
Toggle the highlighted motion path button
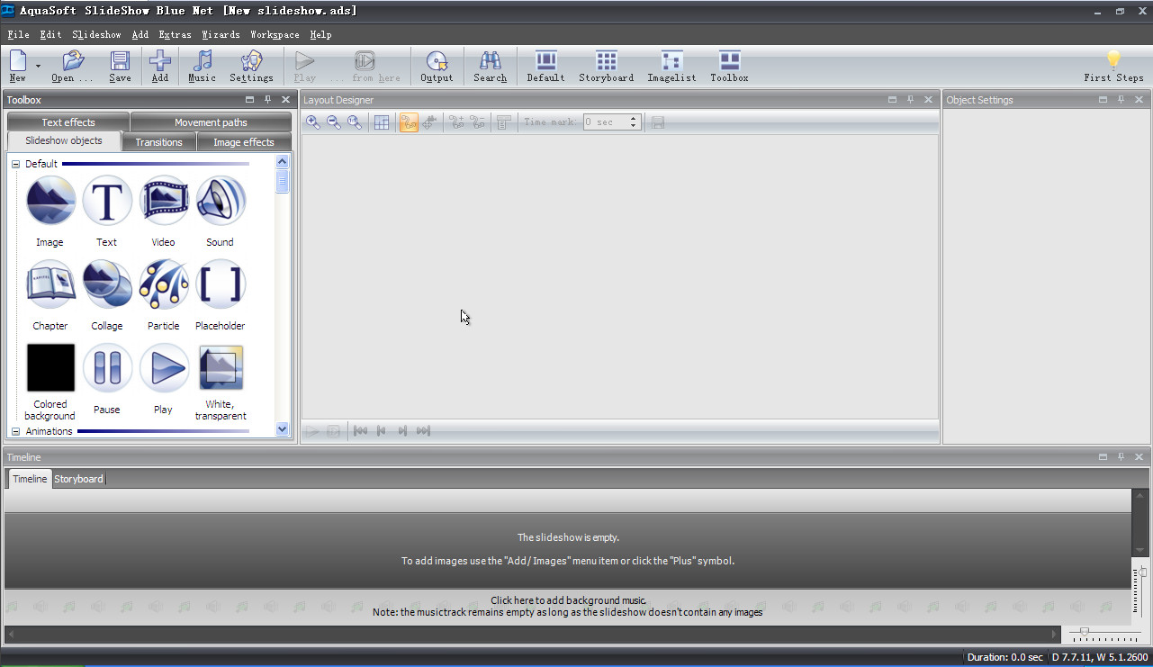tap(409, 122)
